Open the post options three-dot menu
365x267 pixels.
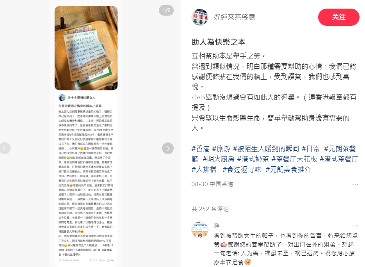pos(355,184)
